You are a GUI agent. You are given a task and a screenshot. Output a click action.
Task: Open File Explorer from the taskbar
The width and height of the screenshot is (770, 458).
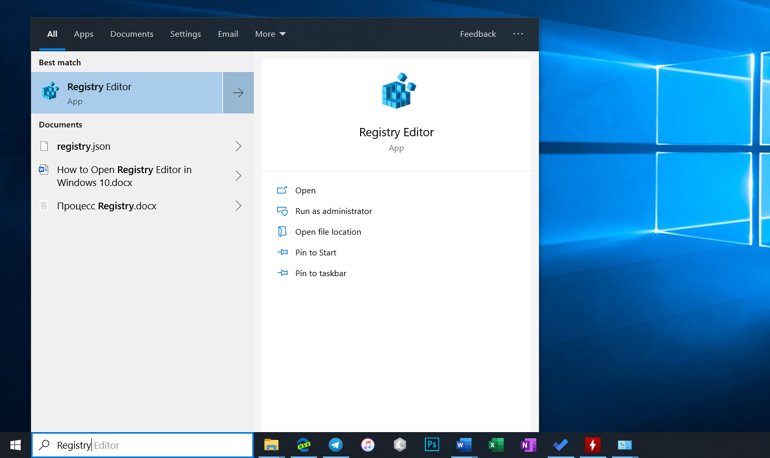272,445
